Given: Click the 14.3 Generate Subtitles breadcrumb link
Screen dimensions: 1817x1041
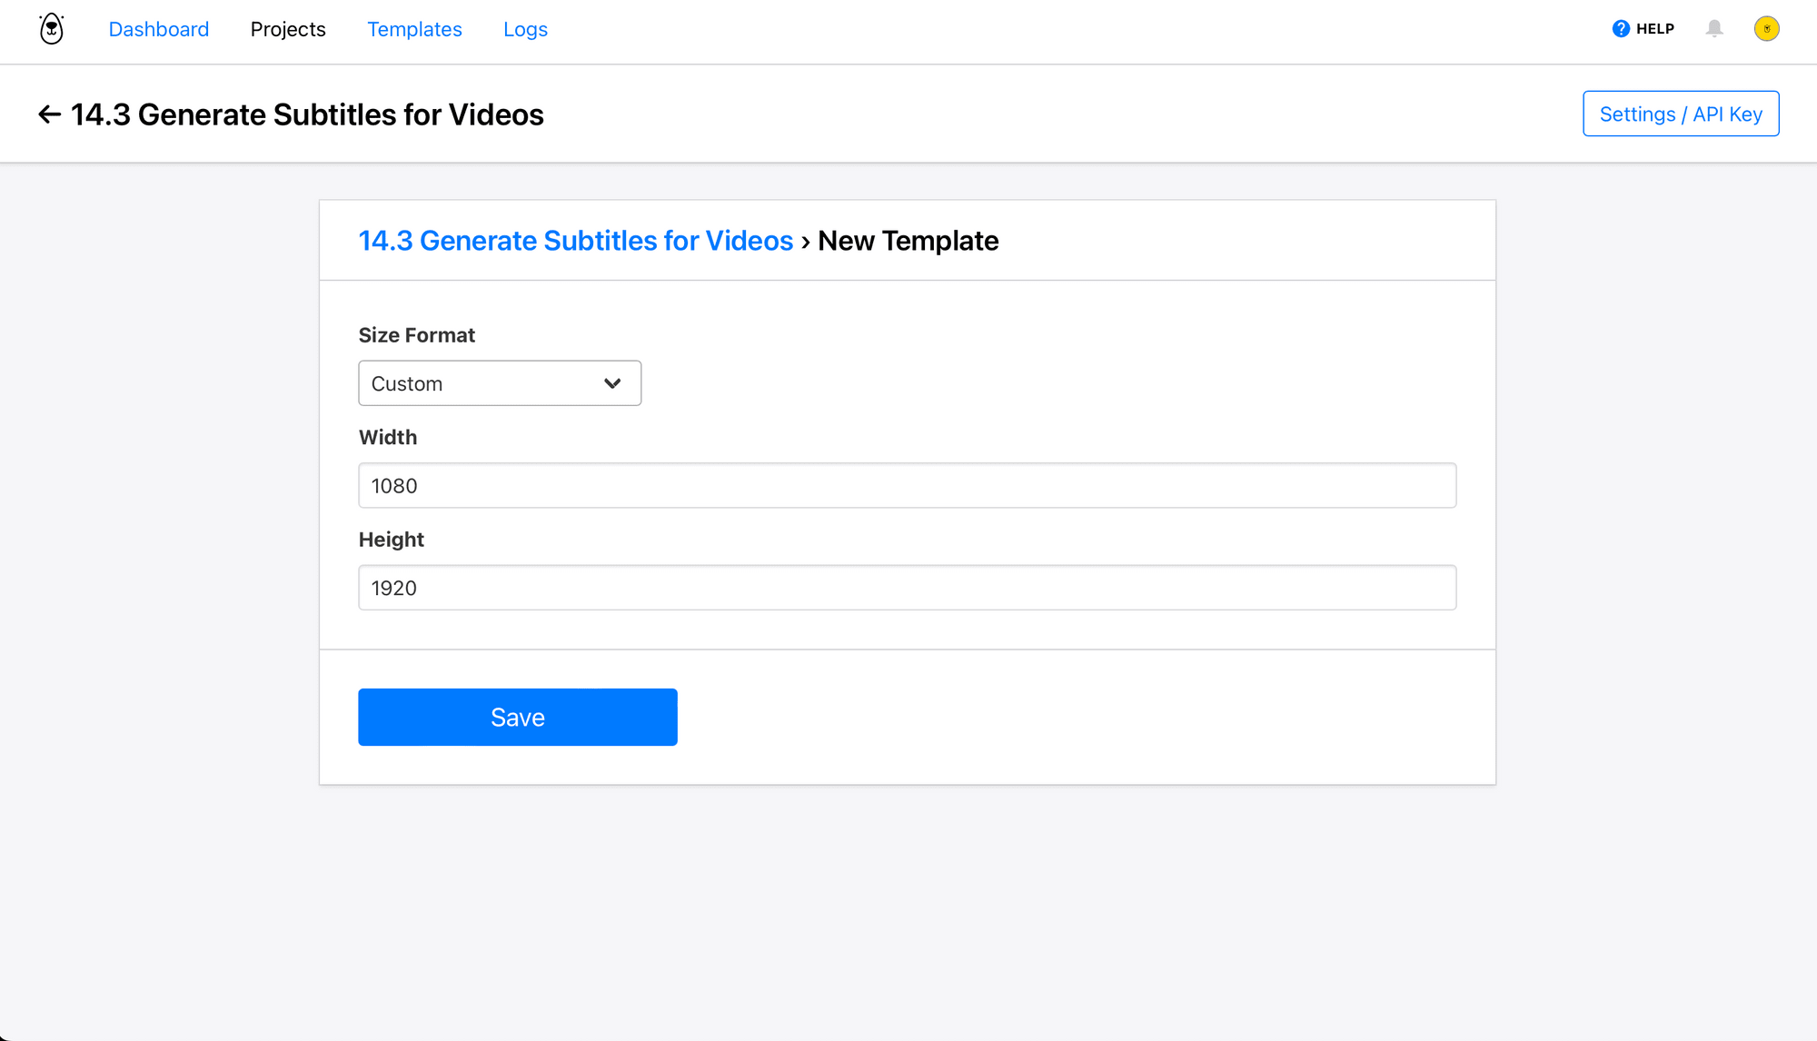Looking at the screenshot, I should click(x=575, y=240).
